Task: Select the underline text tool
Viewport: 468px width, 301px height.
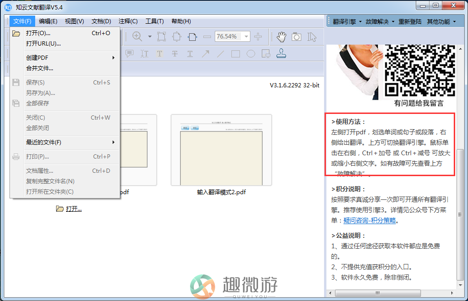Action: pos(190,54)
